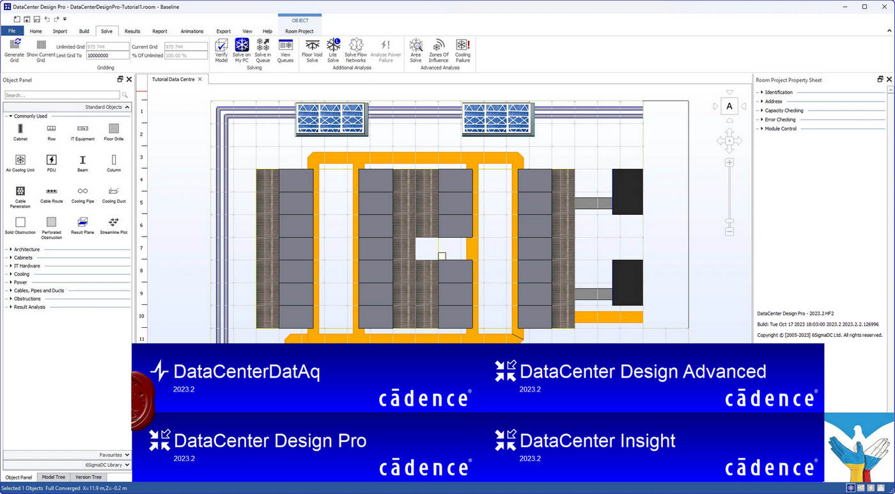The height and width of the screenshot is (494, 895).
Task: Select the Result Plane object
Action: pos(82,226)
